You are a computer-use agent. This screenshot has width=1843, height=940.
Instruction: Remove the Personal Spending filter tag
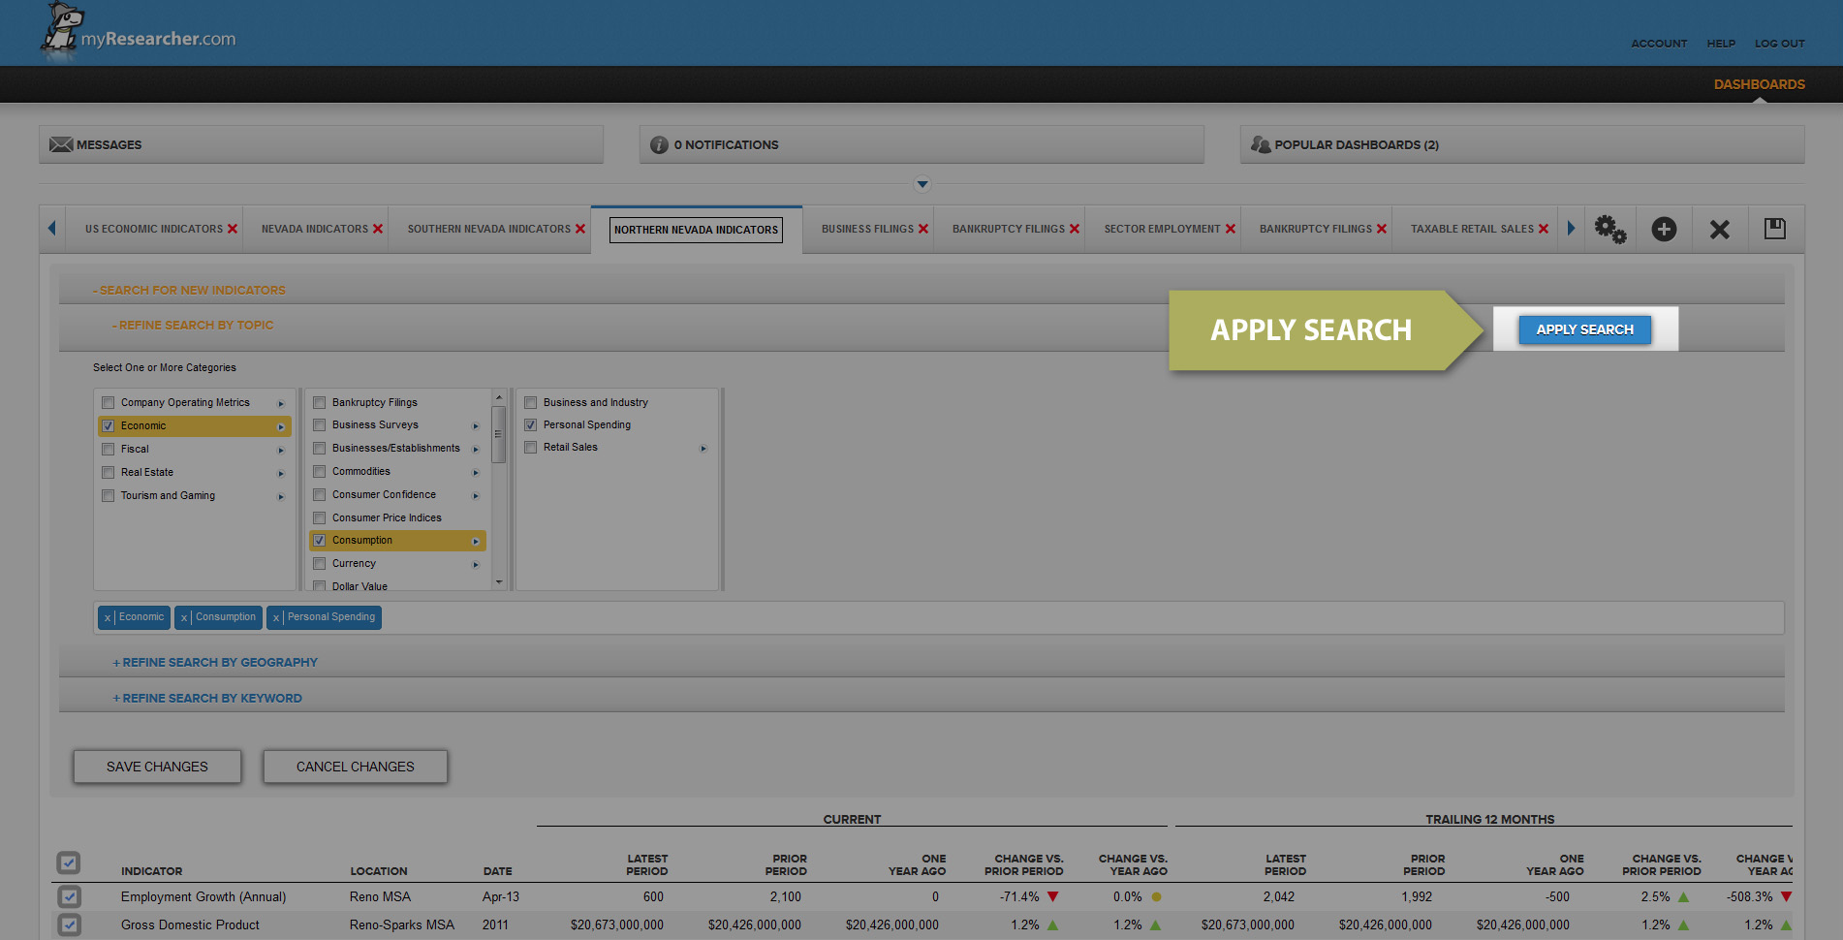coord(276,618)
